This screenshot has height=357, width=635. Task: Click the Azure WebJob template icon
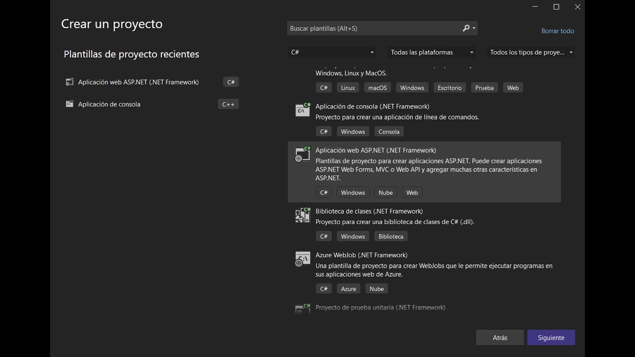click(303, 259)
